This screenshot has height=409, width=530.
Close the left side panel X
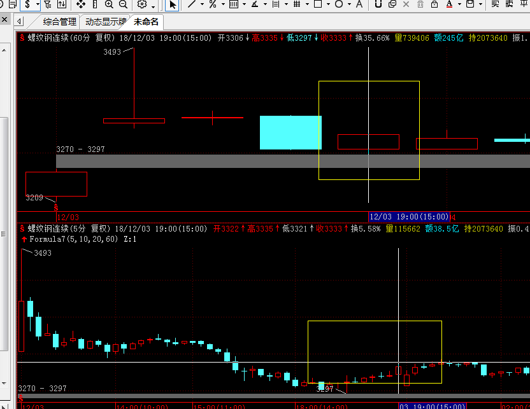[4, 20]
